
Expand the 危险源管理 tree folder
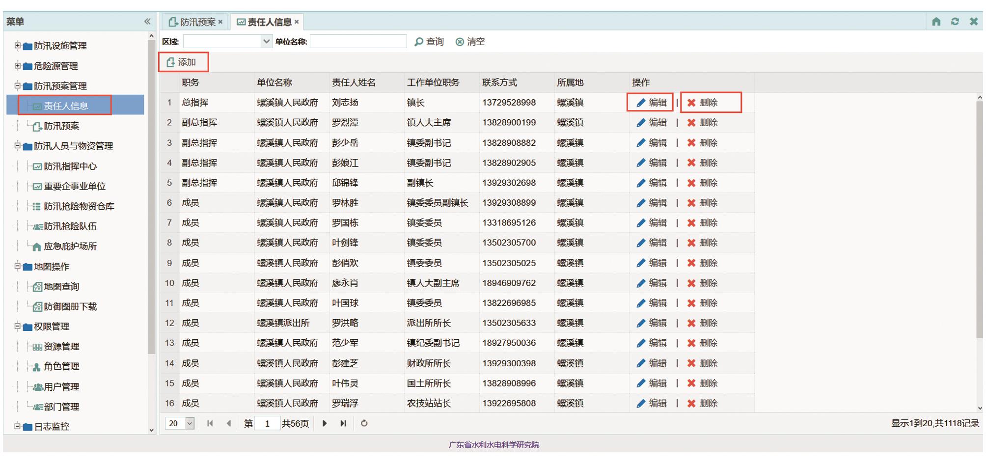point(18,66)
